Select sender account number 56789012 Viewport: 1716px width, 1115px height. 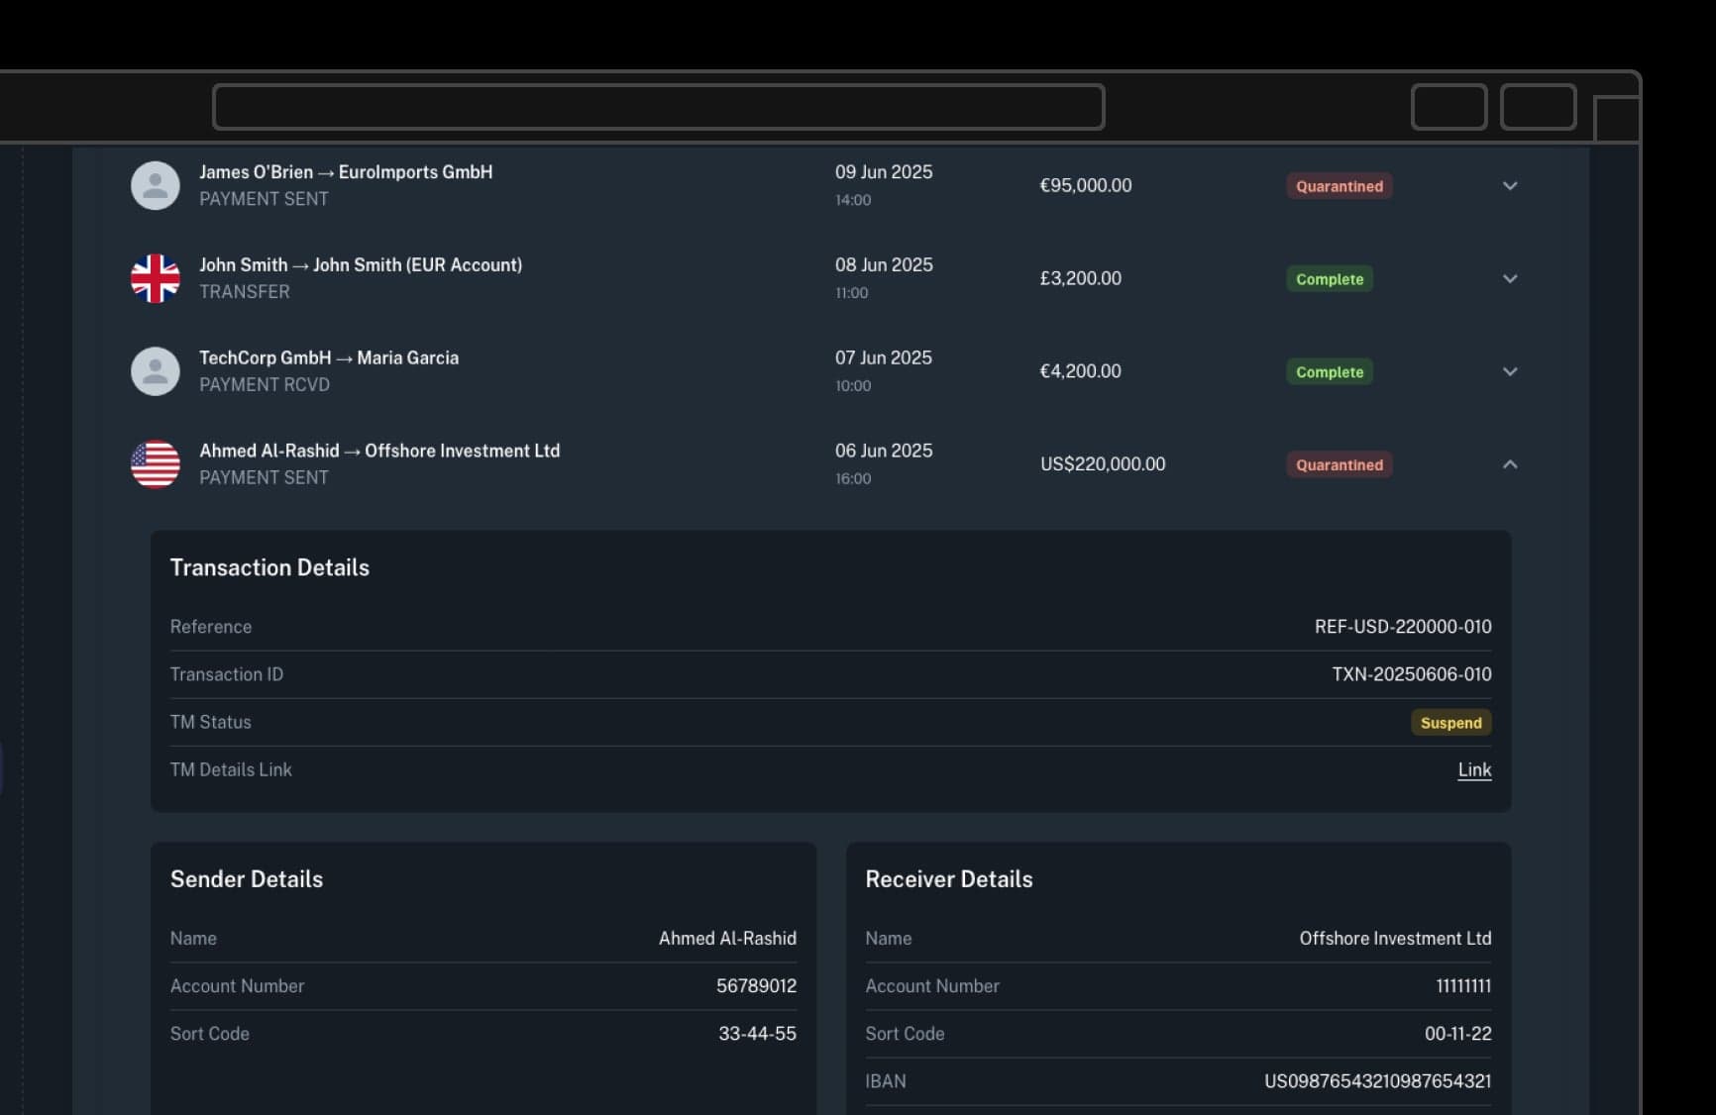coord(756,986)
